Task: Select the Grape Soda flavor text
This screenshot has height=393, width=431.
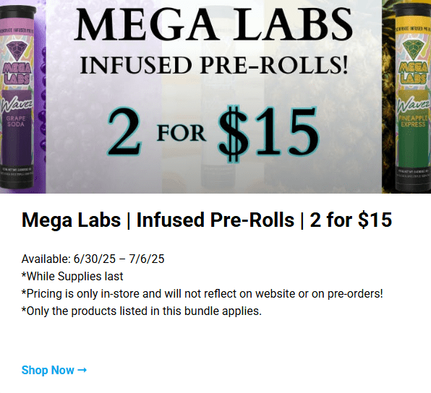Action: 16,121
